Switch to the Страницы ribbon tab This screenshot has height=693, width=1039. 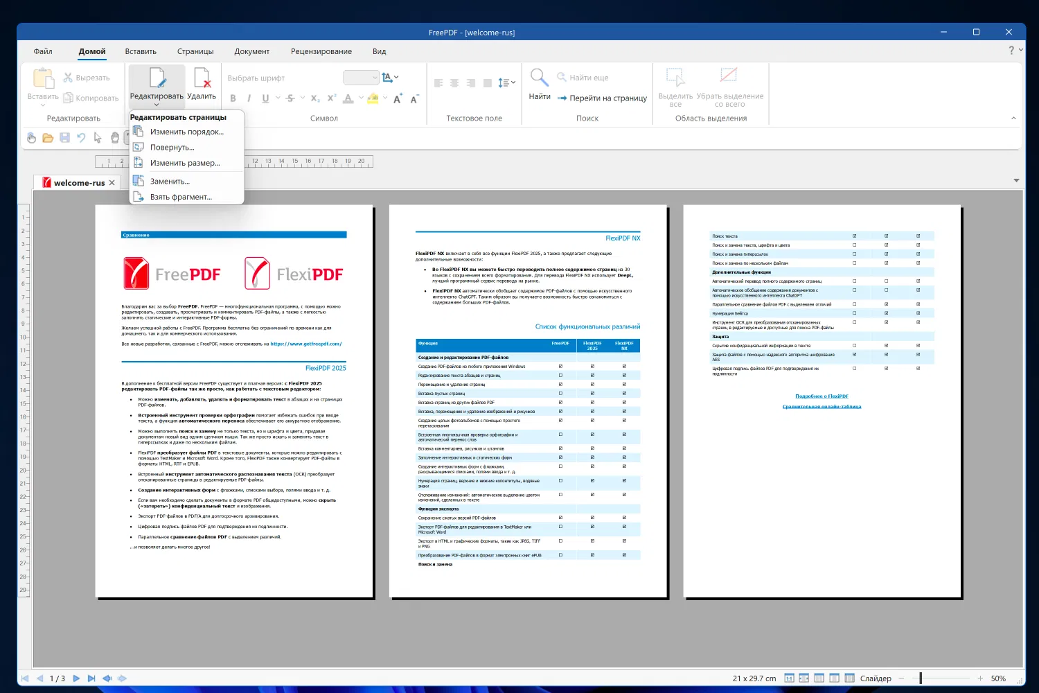pyautogui.click(x=195, y=51)
